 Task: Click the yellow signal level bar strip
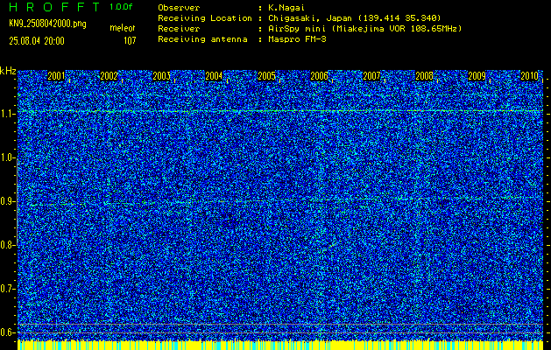pyautogui.click(x=280, y=345)
